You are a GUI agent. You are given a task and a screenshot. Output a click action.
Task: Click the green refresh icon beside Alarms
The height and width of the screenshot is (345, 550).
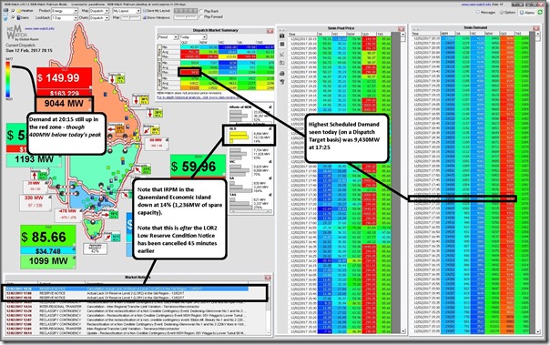[540, 12]
